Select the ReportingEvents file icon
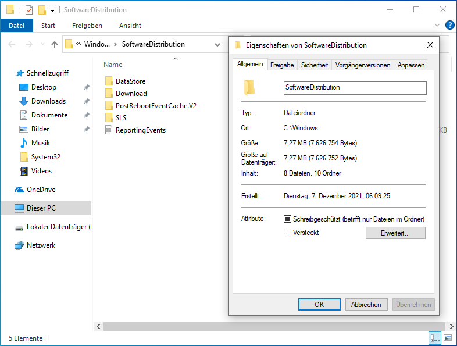This screenshot has width=457, height=346. click(x=109, y=130)
